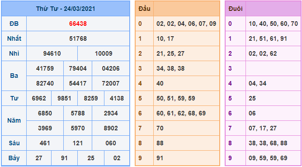Click the Năm number 5970
This screenshot has width=302, height=167.
click(x=78, y=128)
